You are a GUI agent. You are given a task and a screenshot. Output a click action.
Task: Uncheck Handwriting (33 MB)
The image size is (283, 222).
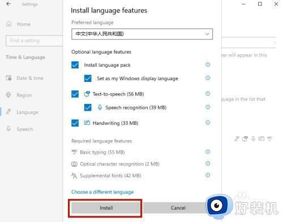[75, 123]
